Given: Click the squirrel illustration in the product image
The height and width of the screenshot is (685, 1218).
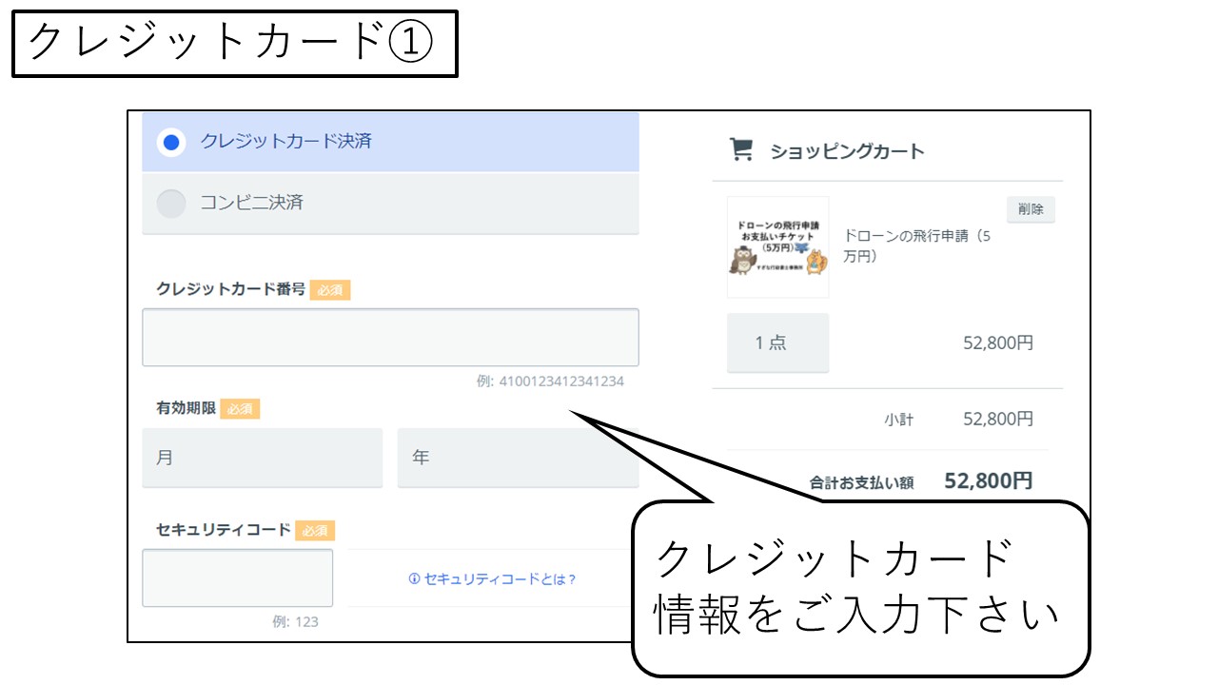Looking at the screenshot, I should coord(815,262).
